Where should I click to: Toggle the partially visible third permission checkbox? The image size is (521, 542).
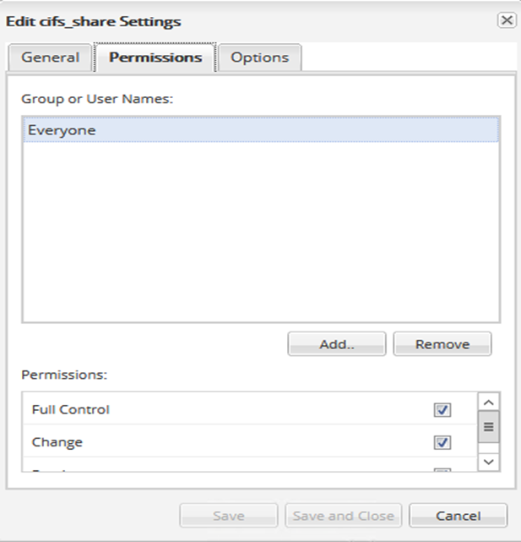442,470
